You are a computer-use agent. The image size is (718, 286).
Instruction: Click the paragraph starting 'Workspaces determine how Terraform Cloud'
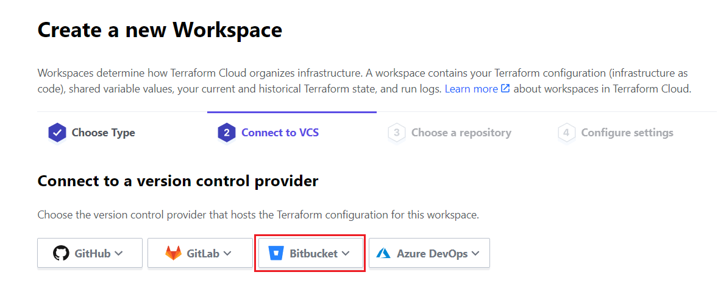pyautogui.click(x=364, y=81)
